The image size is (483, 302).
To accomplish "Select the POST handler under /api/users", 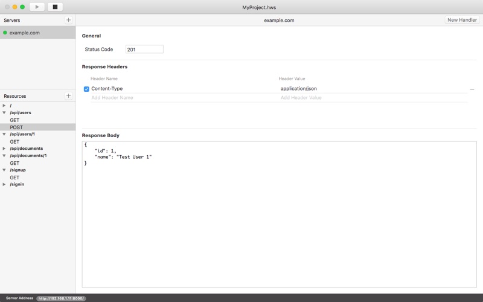I will tap(37, 127).
